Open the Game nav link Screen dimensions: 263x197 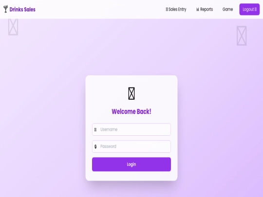point(227,9)
